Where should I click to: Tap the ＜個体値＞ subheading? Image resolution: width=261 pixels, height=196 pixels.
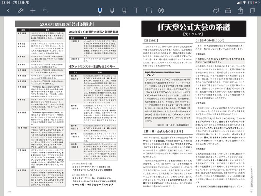click(x=201, y=54)
